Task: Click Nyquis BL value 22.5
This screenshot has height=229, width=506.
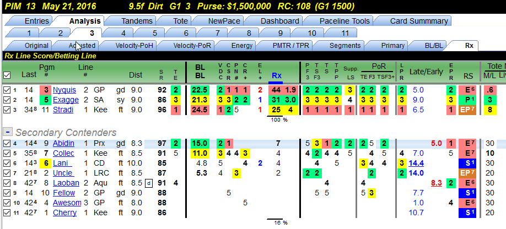Action: pos(200,90)
